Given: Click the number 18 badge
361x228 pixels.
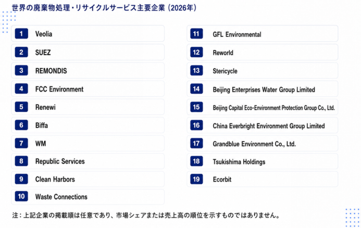Looking at the screenshot, I should [196, 161].
